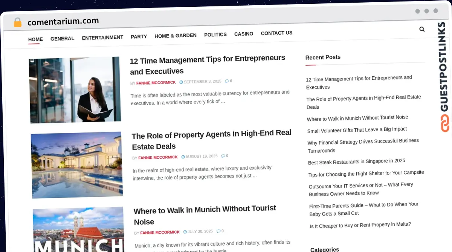Viewport: 452px width, 252px height.
Task: Click the date AUGUST 19, 2025
Action: 202,156
